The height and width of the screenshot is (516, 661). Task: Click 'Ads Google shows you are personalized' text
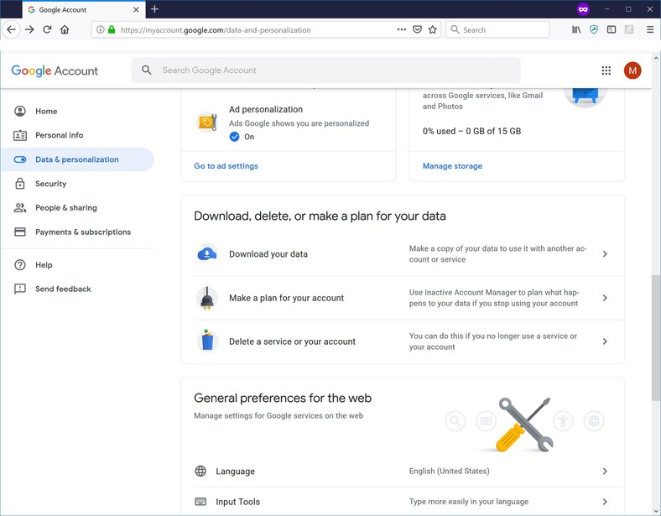point(299,123)
